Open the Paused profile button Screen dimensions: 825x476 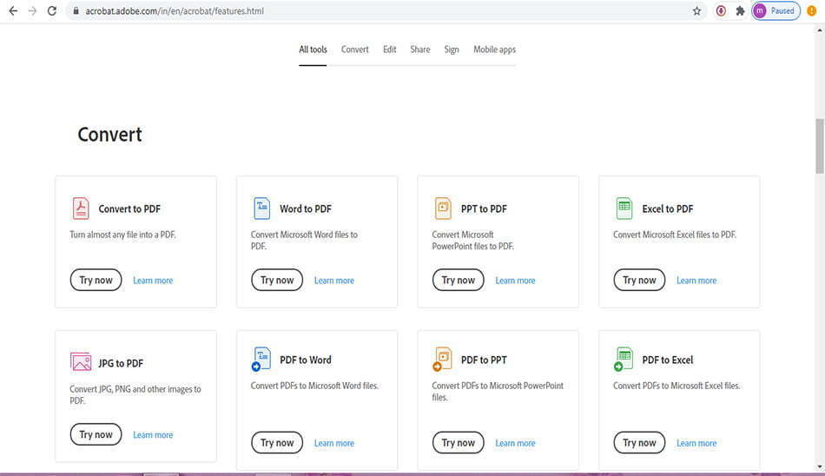[x=776, y=10]
